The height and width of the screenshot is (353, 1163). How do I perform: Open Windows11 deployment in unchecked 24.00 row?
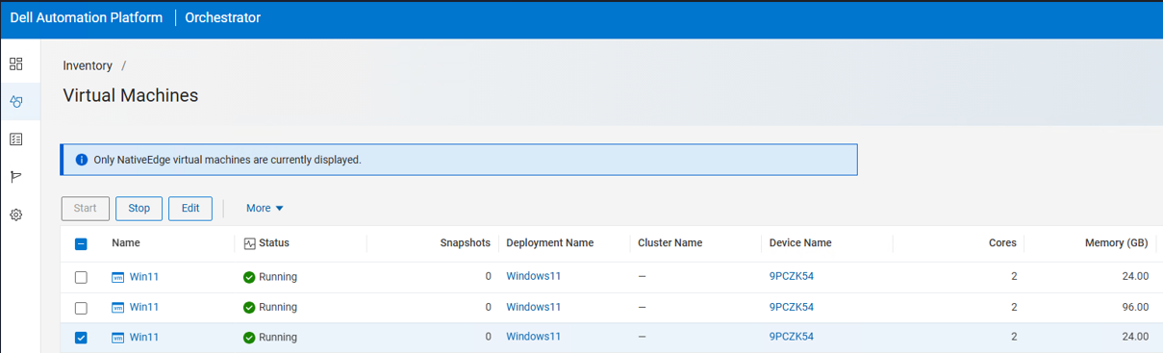click(534, 277)
